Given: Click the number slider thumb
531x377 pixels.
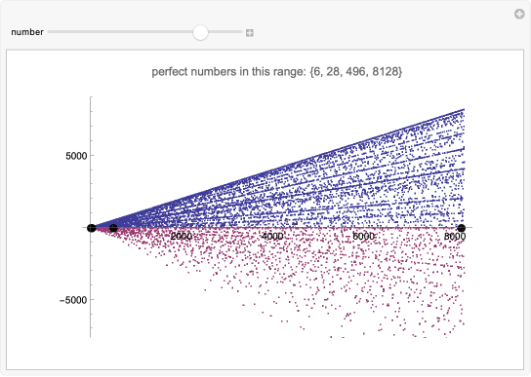Looking at the screenshot, I should (200, 32).
